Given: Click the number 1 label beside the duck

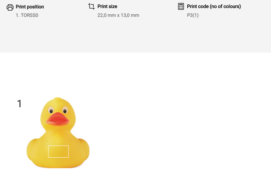Looking at the screenshot, I should coord(19,104).
